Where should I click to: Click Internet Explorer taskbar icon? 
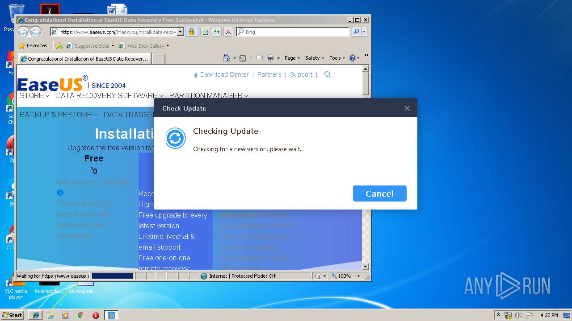tap(36, 315)
